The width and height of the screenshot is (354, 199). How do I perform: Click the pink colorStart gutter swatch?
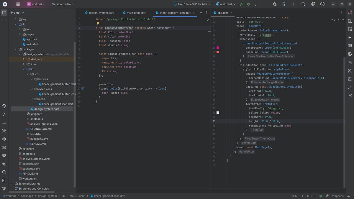coord(218,47)
